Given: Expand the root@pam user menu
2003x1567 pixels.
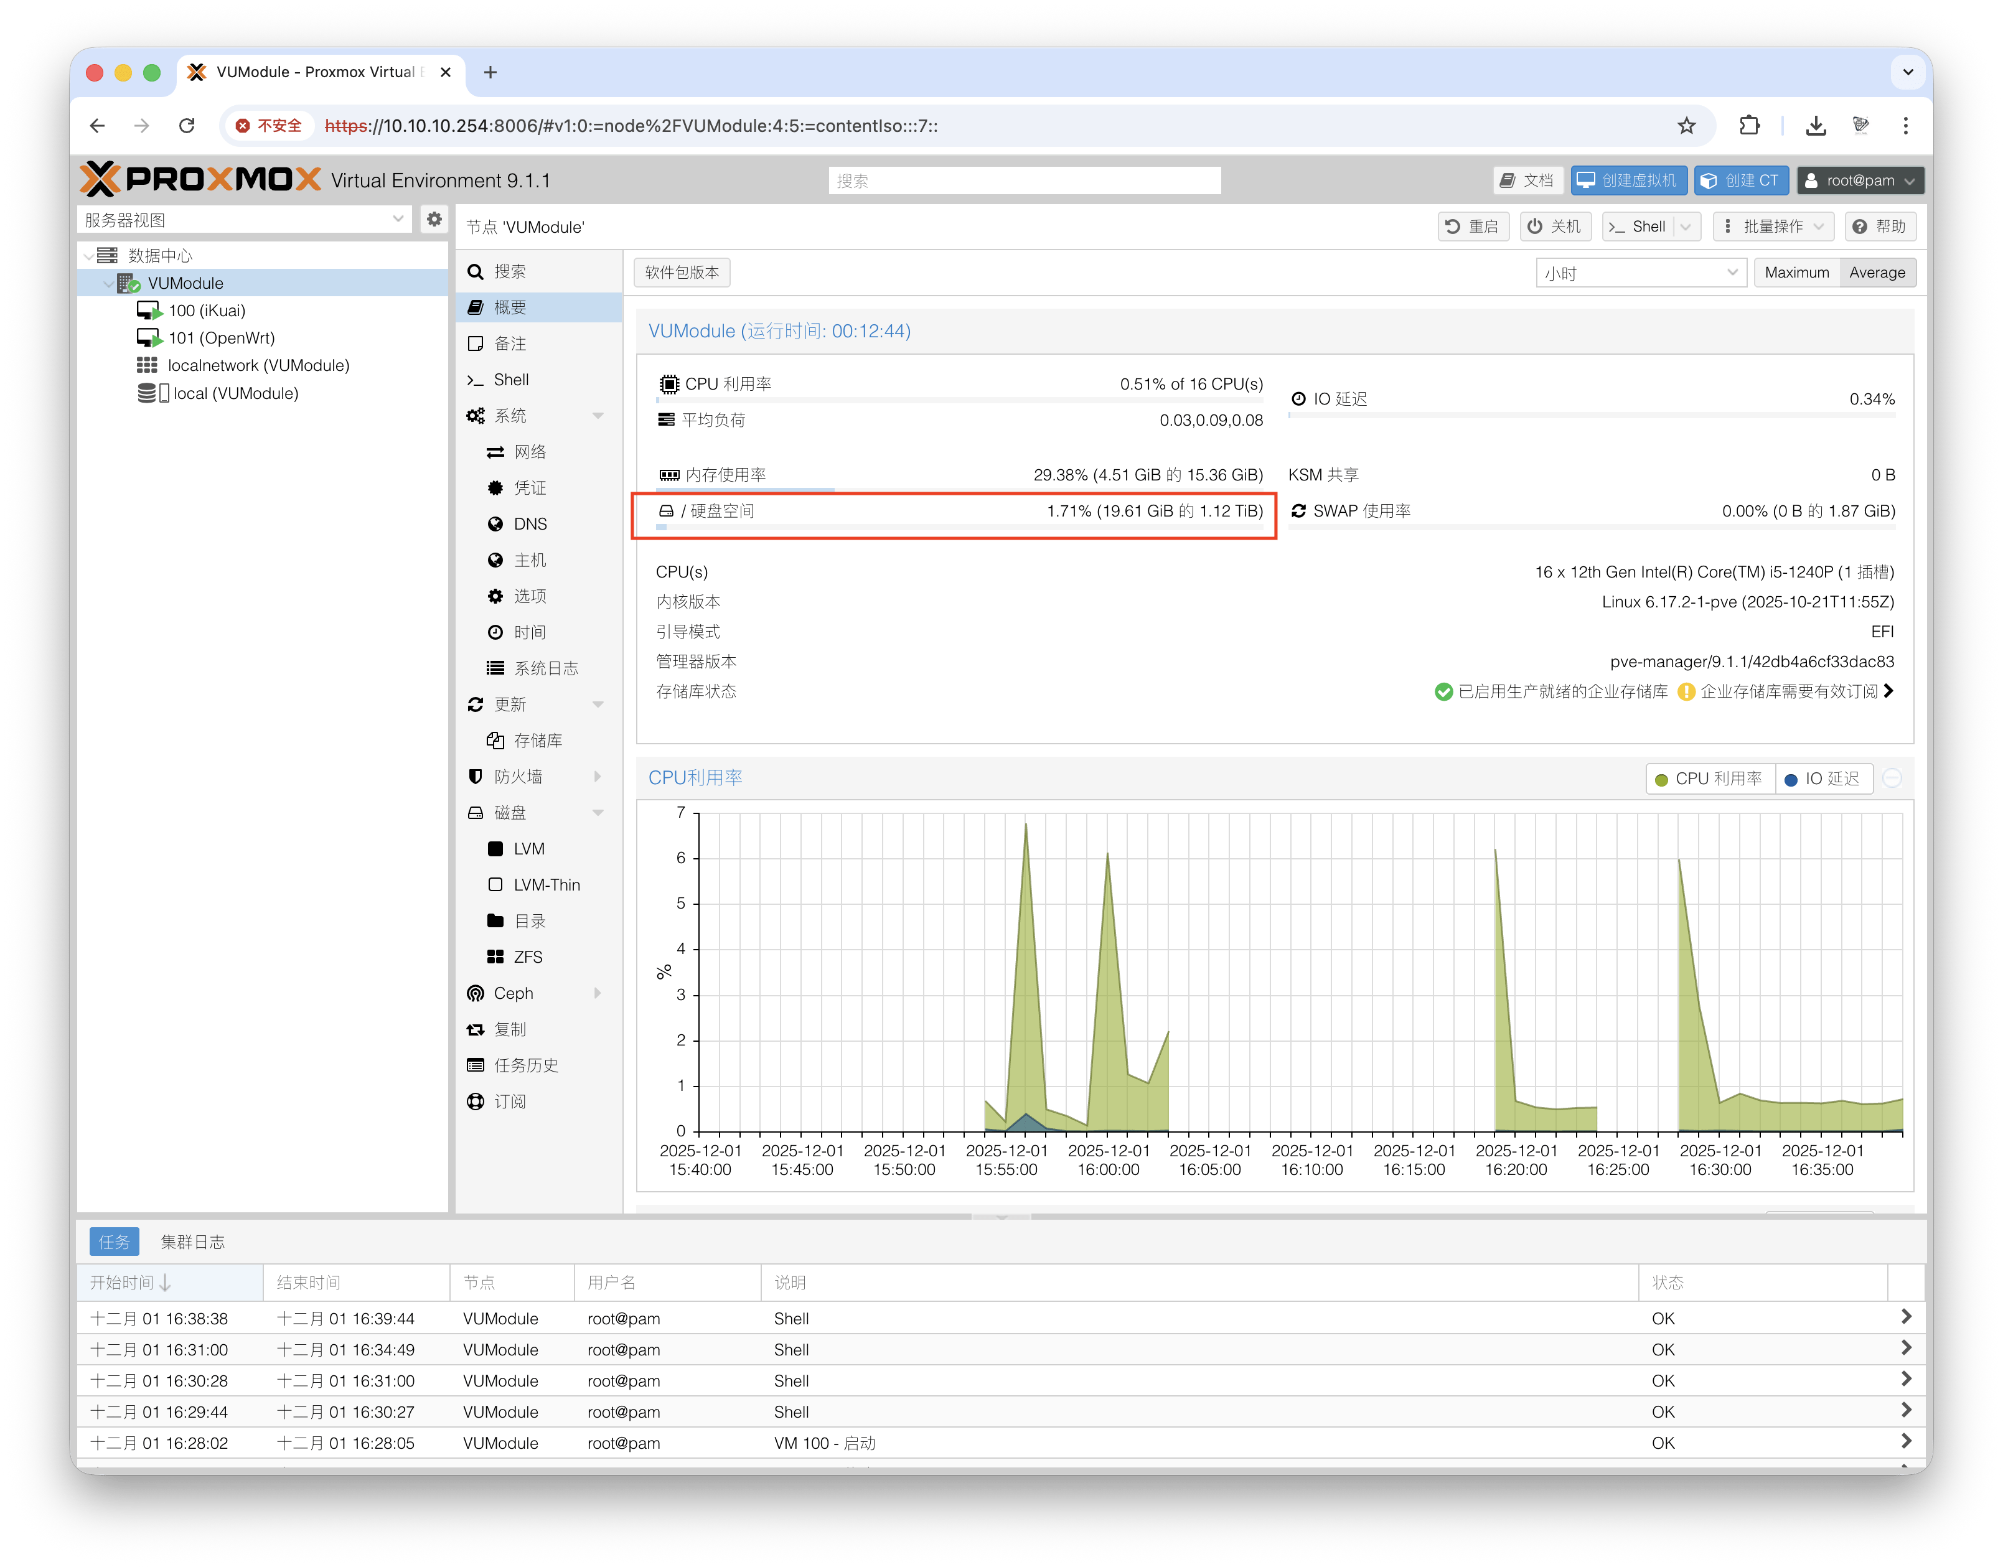Looking at the screenshot, I should (x=1860, y=180).
